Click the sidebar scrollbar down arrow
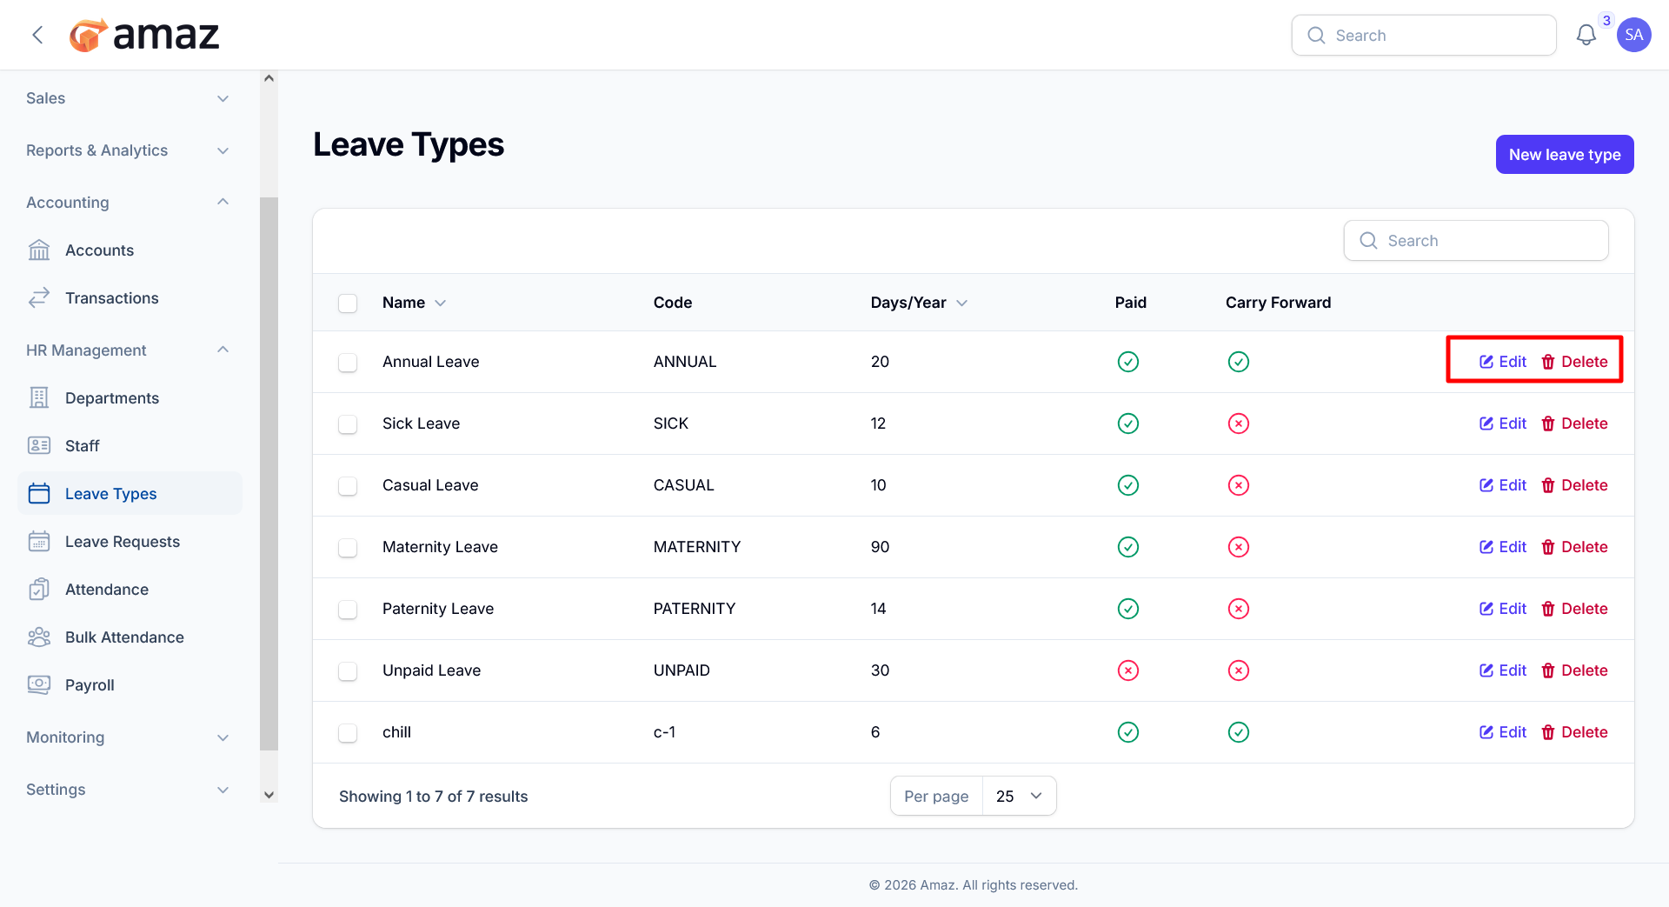The width and height of the screenshot is (1669, 907). 269,794
